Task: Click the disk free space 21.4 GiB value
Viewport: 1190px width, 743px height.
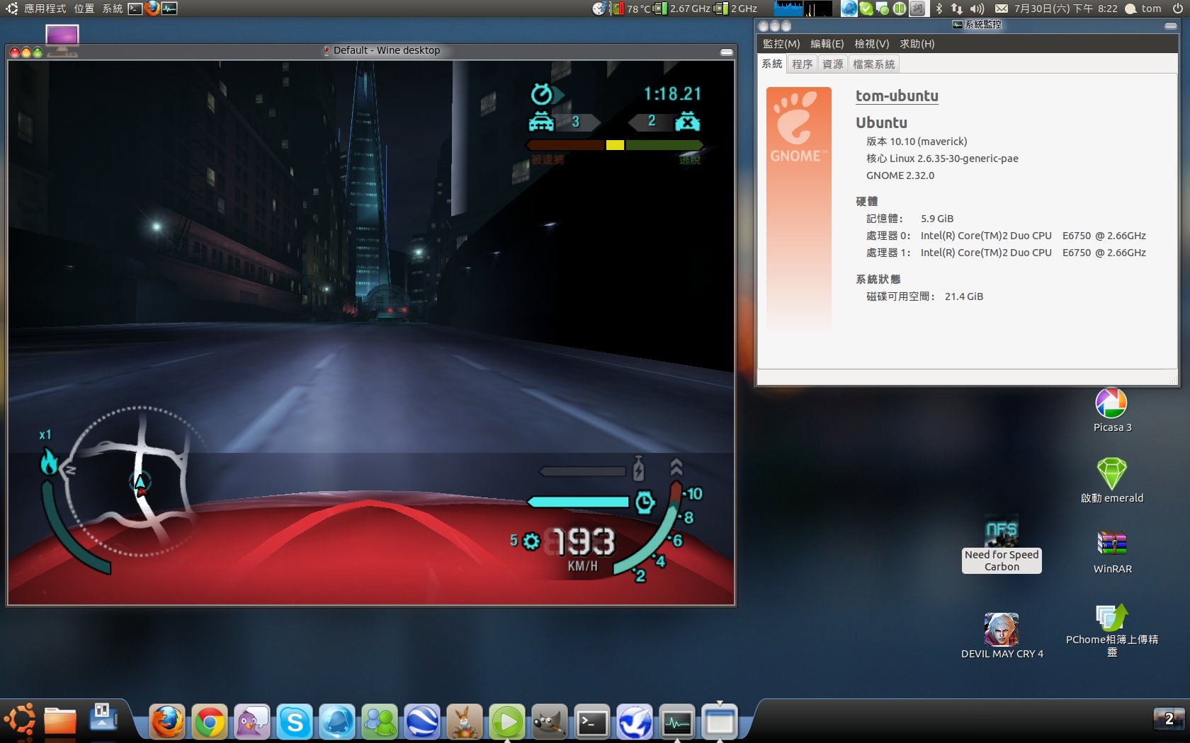Action: (x=964, y=296)
